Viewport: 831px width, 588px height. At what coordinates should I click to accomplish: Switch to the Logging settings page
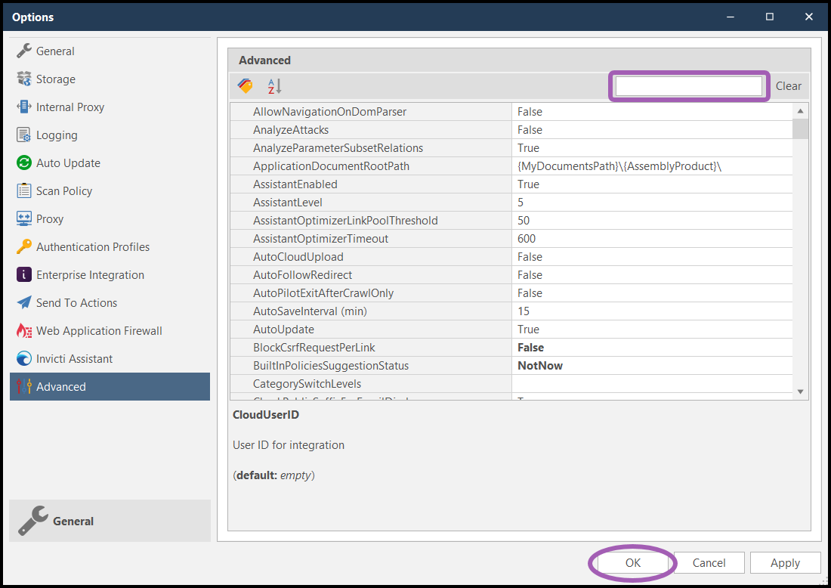pyautogui.click(x=21, y=135)
